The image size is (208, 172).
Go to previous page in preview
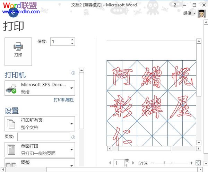tap(110, 163)
